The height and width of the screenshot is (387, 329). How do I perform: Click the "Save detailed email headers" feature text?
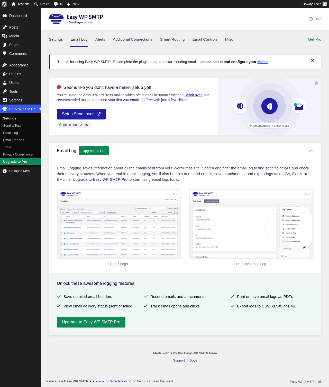pos(88,297)
